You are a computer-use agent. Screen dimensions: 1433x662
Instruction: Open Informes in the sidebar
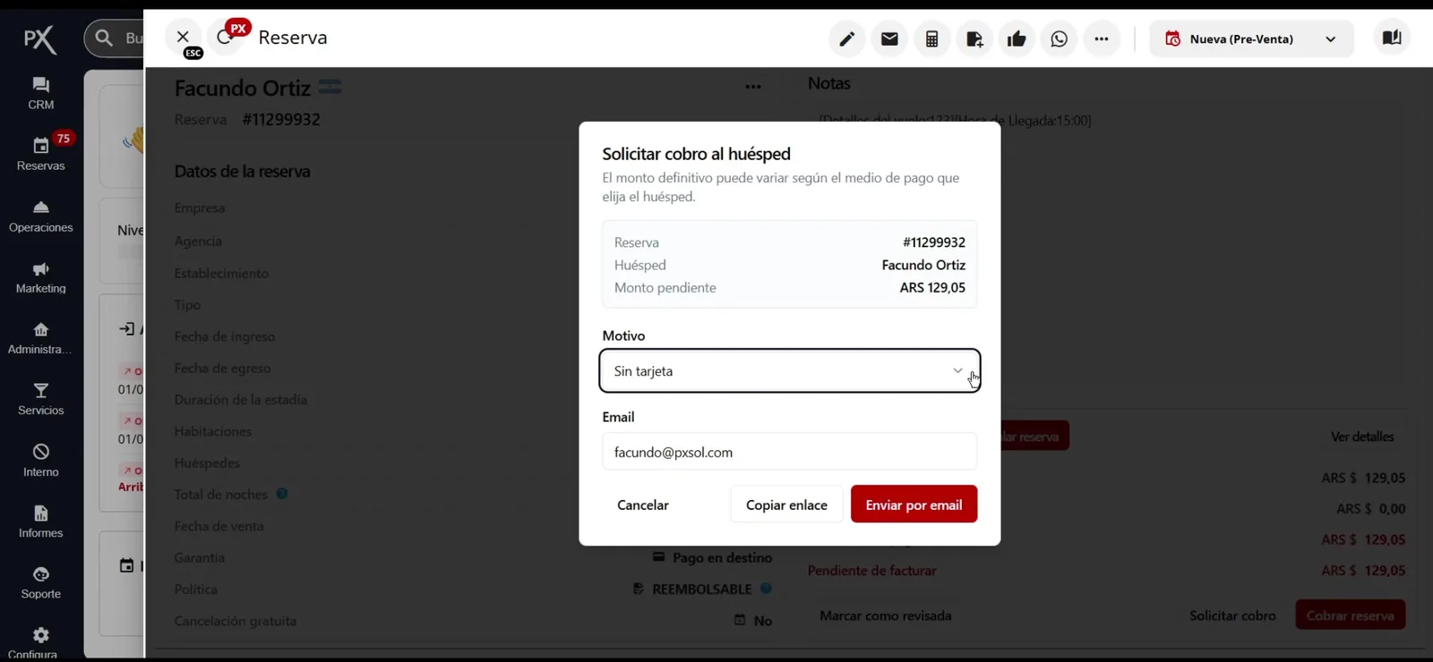tap(40, 522)
